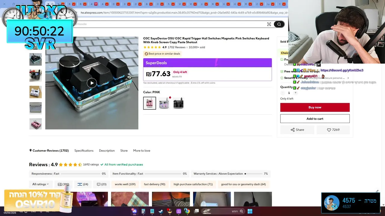Play the product video
This screenshot has width=385, height=216.
point(92,83)
